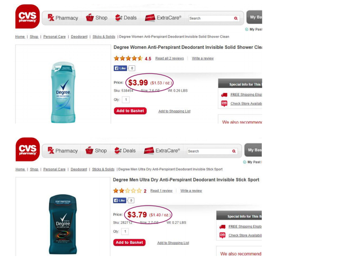Open the Degree Men product image
Screen dimensions: 352x264
pyautogui.click(x=63, y=224)
